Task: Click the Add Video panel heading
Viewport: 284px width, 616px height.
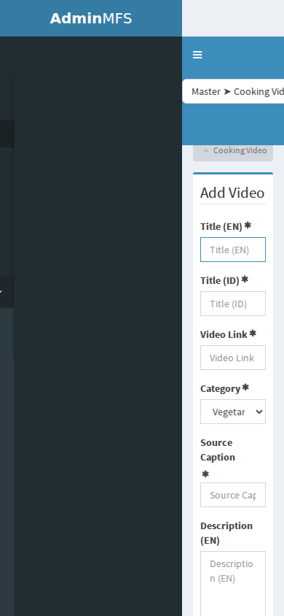Action: point(232,193)
